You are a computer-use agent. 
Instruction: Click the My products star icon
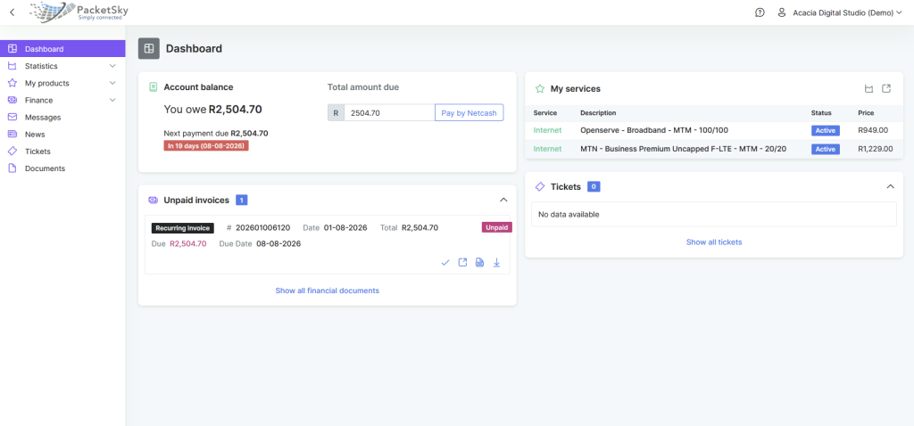tap(12, 83)
